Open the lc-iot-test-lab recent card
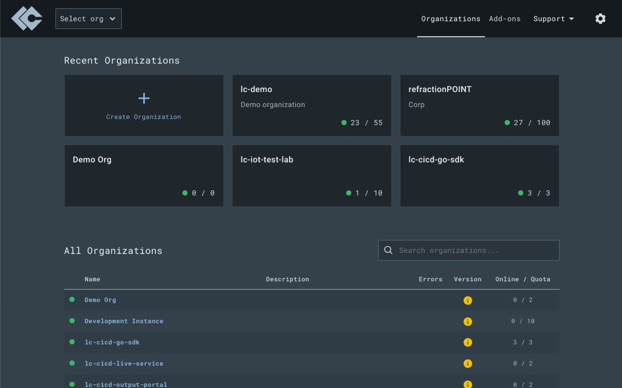The width and height of the screenshot is (622, 388). pos(311,176)
